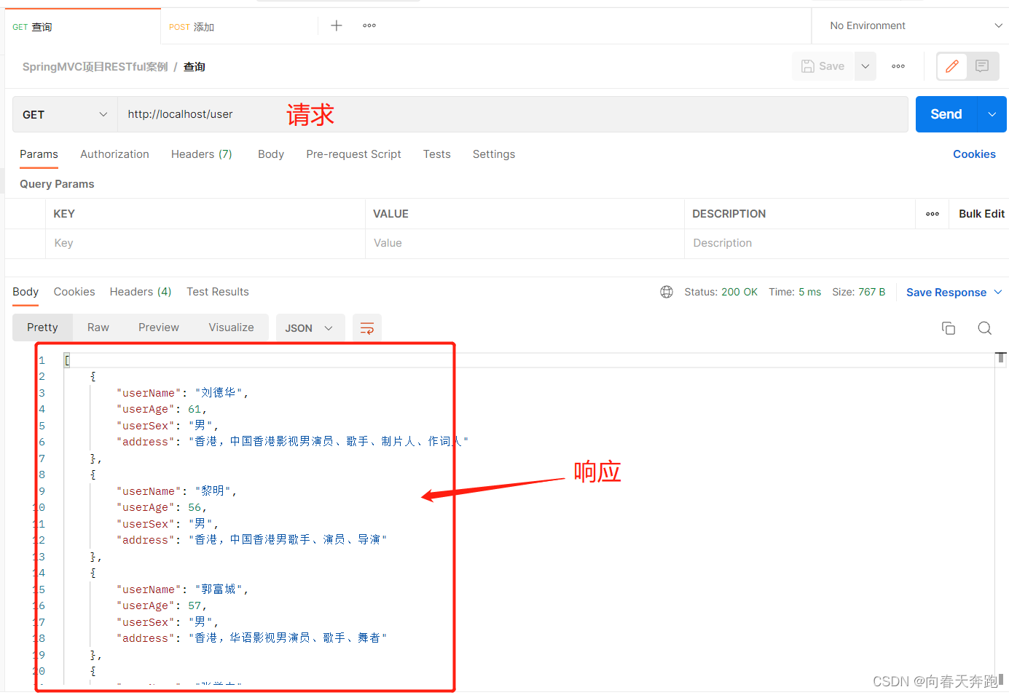The image size is (1009, 695).
Task: Click the "userName": "黎明" line
Action: tap(177, 491)
